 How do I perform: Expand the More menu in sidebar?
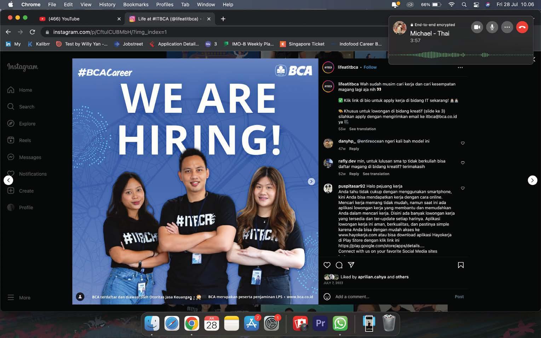19,298
